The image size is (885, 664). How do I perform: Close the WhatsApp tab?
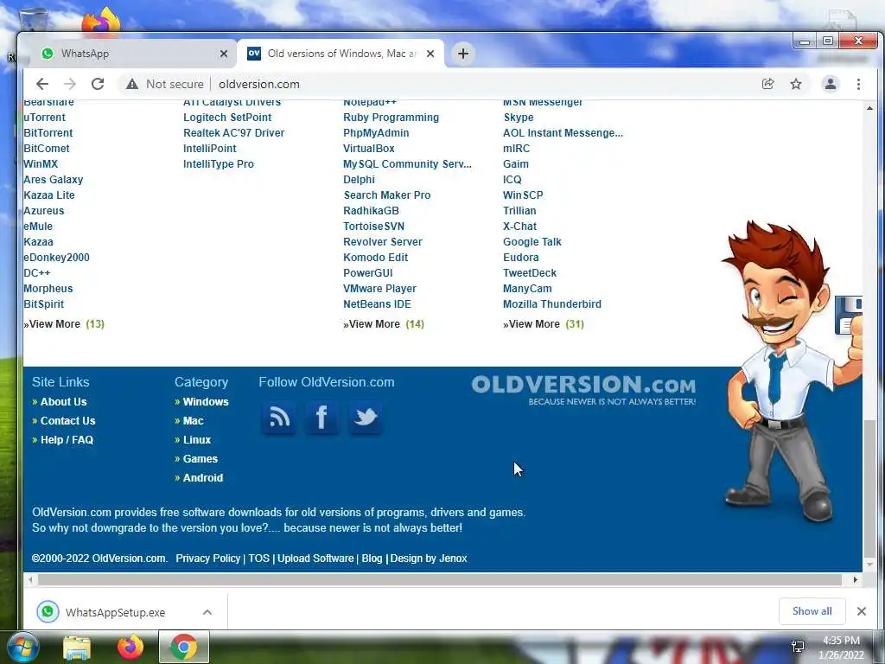click(x=224, y=54)
